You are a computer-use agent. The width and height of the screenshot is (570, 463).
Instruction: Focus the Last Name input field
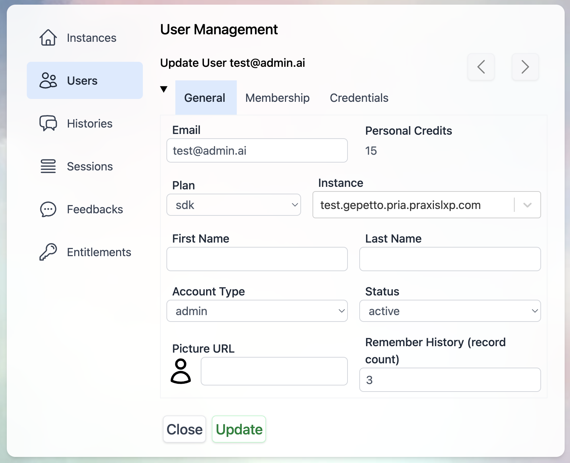click(x=450, y=259)
